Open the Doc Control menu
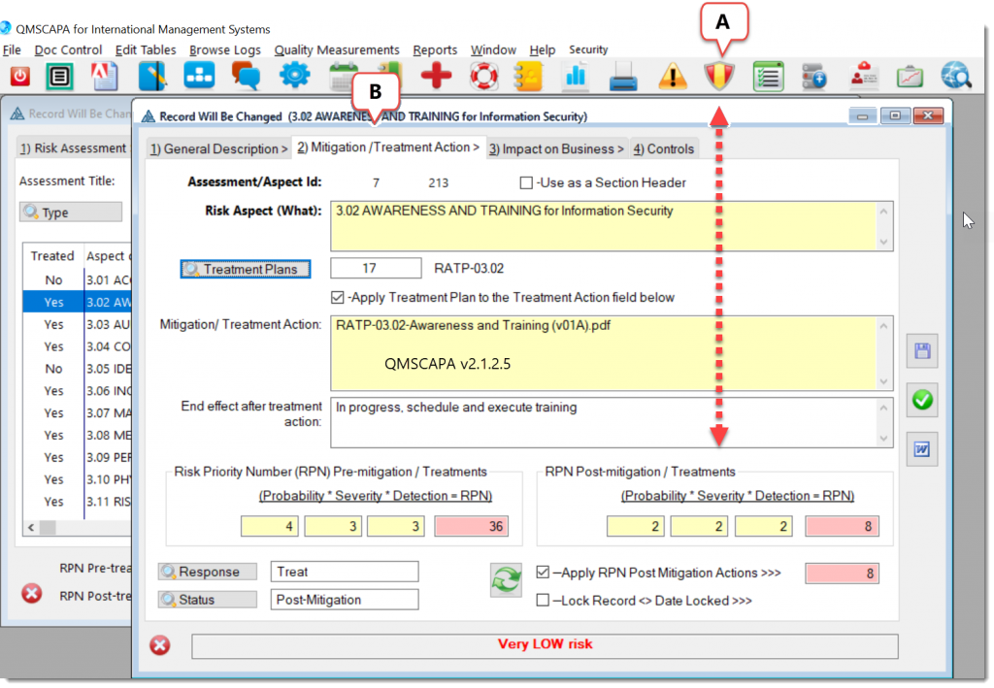Image resolution: width=994 pixels, height=688 pixels. tap(68, 50)
